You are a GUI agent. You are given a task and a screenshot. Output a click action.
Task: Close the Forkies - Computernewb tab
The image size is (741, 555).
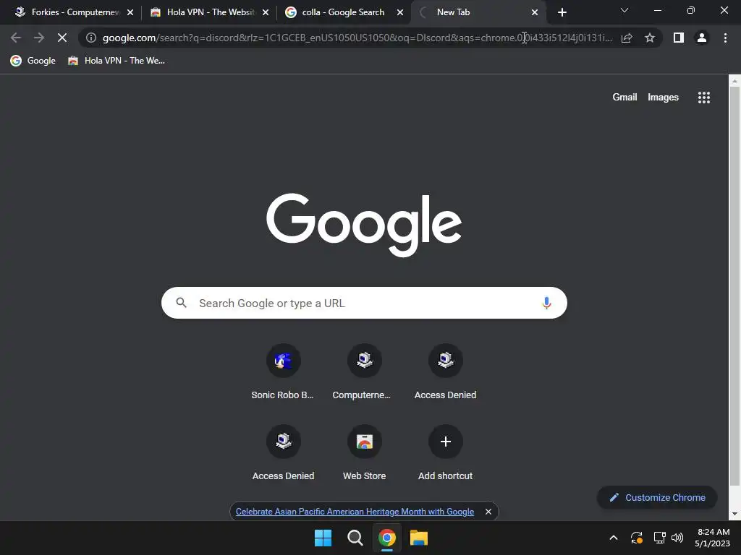tap(130, 12)
